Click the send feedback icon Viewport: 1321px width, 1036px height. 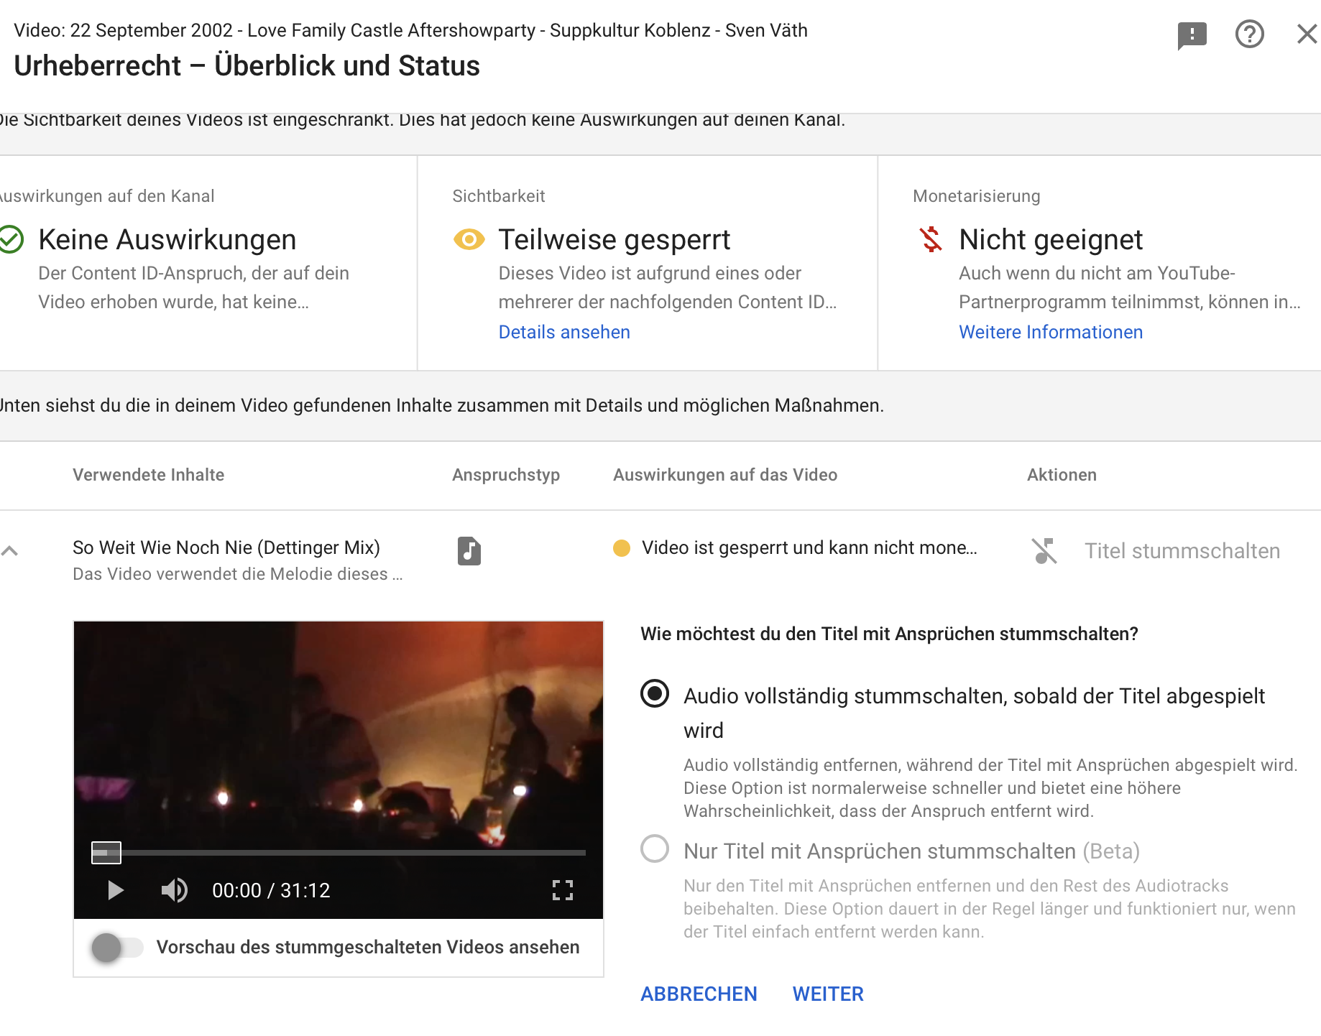(x=1192, y=34)
